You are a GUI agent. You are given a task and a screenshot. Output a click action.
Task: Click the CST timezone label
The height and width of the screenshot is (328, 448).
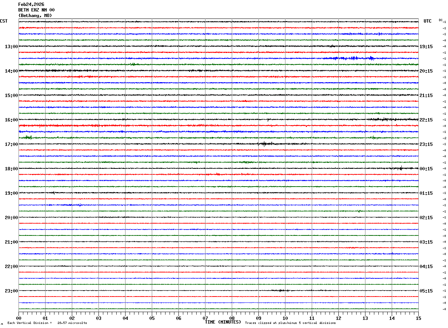coord(4,21)
